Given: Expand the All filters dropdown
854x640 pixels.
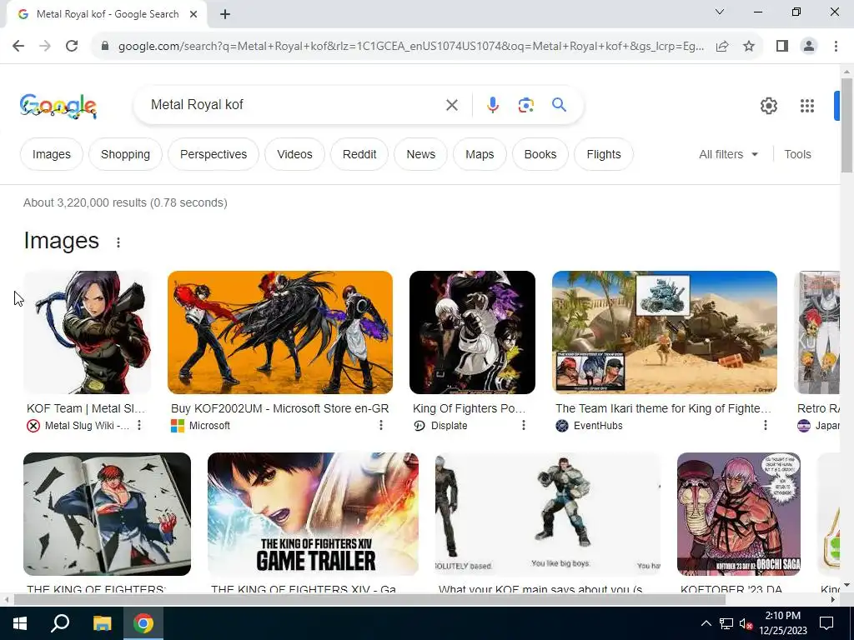Looking at the screenshot, I should pos(728,154).
